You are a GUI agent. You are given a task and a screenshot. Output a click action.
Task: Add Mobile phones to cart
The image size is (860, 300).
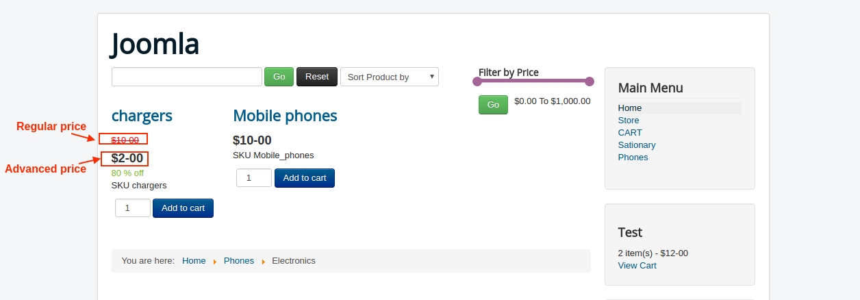click(x=305, y=178)
